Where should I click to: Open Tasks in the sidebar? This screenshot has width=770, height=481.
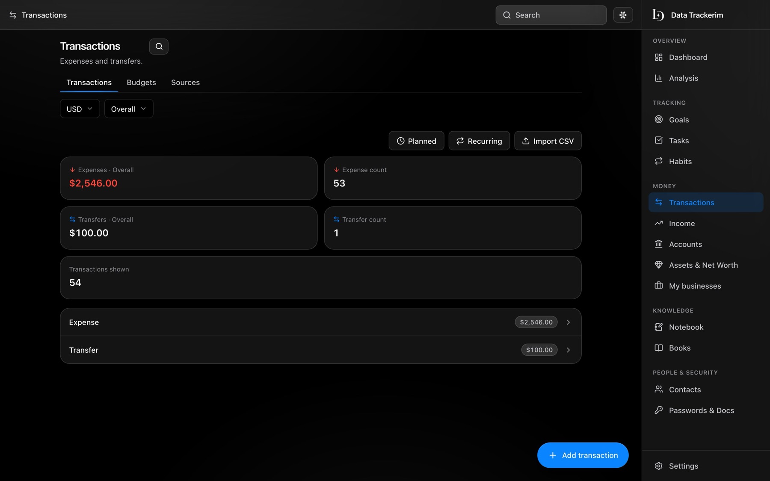tap(706, 141)
